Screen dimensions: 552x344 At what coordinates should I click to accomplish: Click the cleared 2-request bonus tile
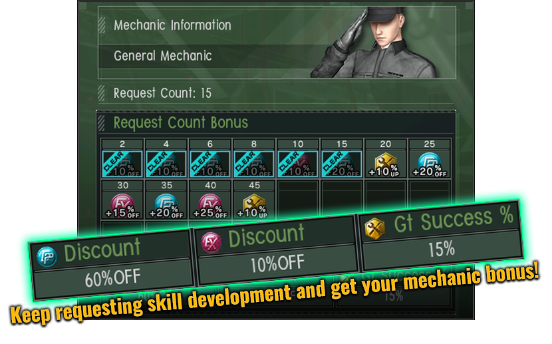point(122,164)
